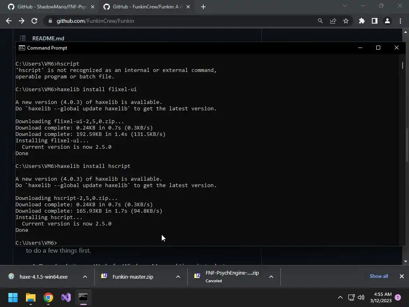The height and width of the screenshot is (307, 409).
Task: Open README.md table of contents icon
Action: coord(23,38)
